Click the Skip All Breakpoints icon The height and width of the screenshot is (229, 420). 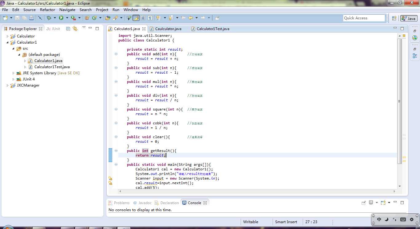tap(40, 18)
